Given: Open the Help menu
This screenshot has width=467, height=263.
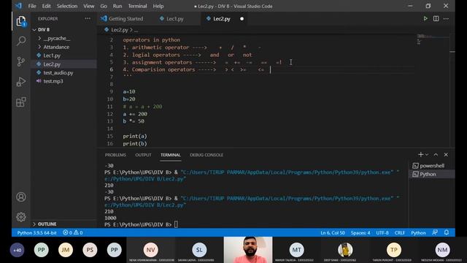Looking at the screenshot, I should coord(158,6).
